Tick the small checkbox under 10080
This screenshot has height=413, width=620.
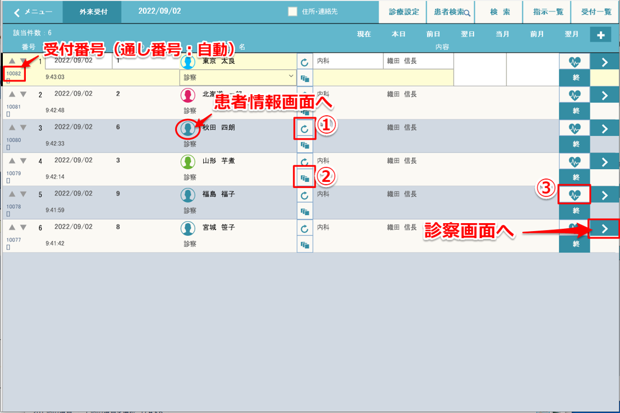8,147
